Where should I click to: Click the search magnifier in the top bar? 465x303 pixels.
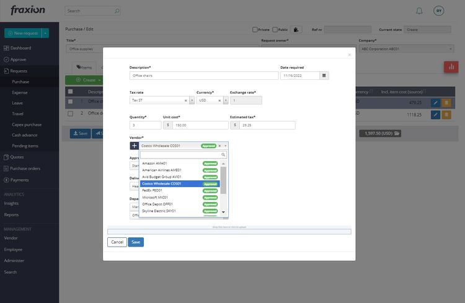pyautogui.click(x=117, y=11)
